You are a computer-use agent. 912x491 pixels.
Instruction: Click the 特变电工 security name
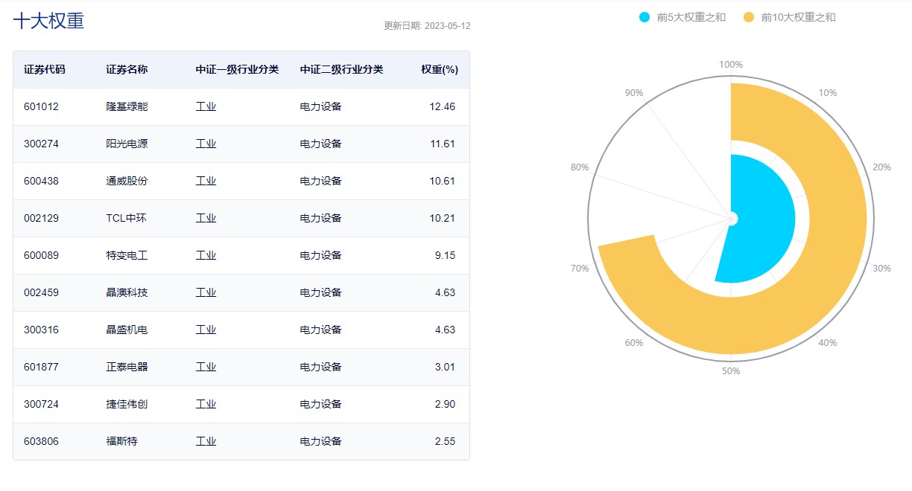127,255
